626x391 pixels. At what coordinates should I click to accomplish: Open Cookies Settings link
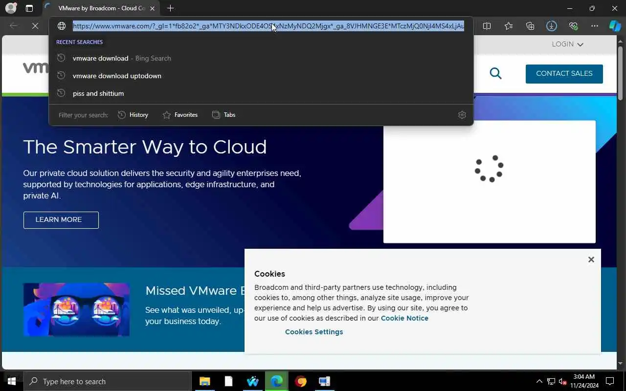point(314,332)
